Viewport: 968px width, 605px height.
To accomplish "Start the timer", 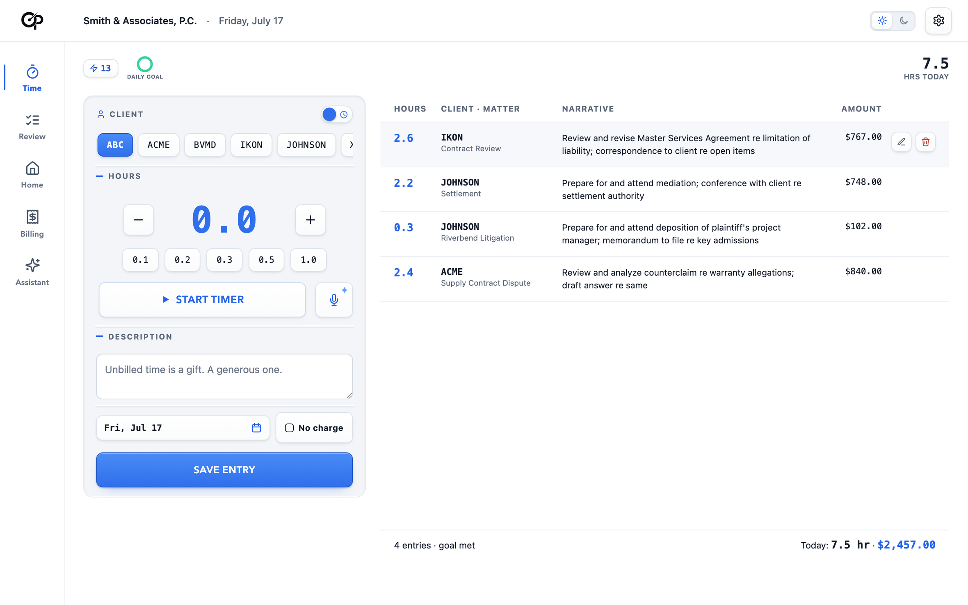I will point(202,300).
